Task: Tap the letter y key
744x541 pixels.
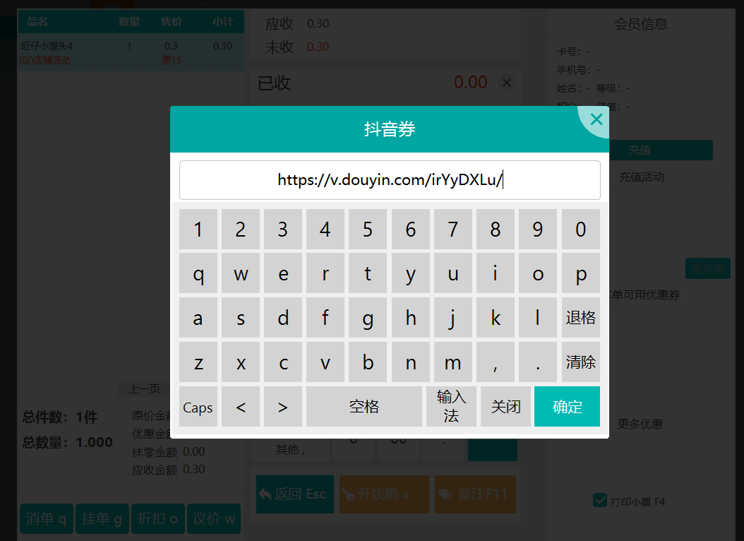Action: click(411, 273)
